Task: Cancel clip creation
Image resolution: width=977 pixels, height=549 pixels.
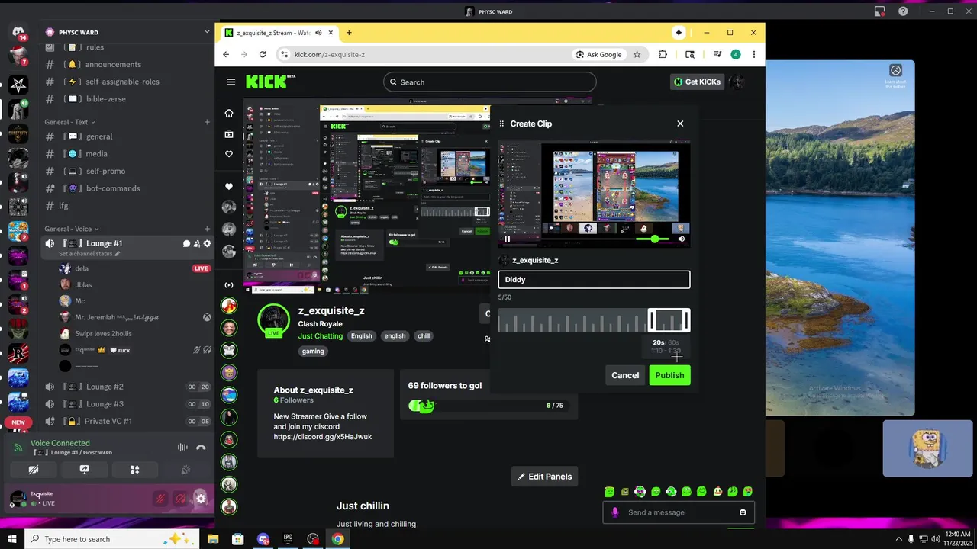Action: coord(625,375)
